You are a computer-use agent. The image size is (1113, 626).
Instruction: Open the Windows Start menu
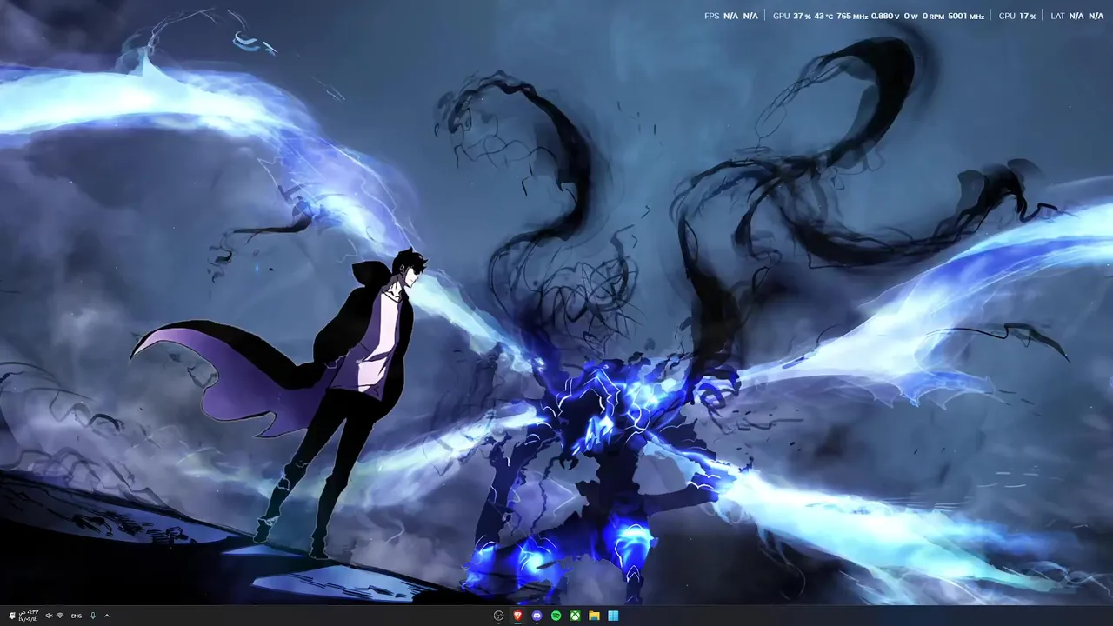point(614,616)
